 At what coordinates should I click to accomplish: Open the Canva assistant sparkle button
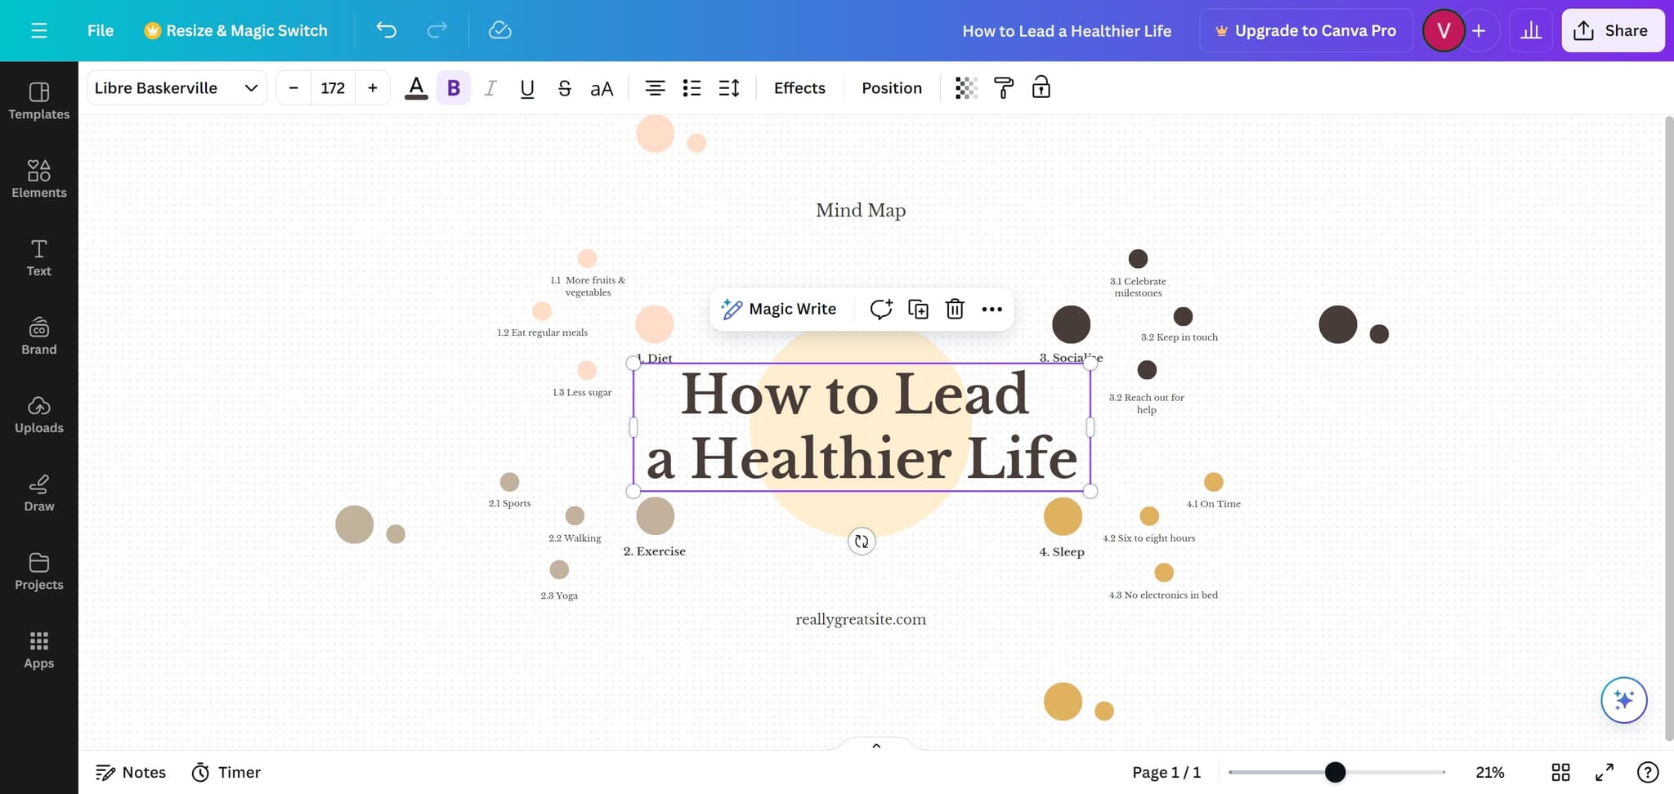point(1623,700)
